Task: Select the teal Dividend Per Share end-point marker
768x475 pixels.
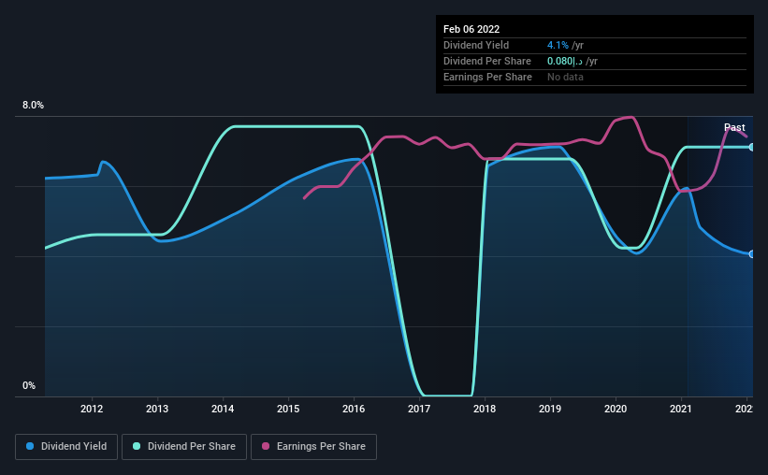Action: pos(751,147)
